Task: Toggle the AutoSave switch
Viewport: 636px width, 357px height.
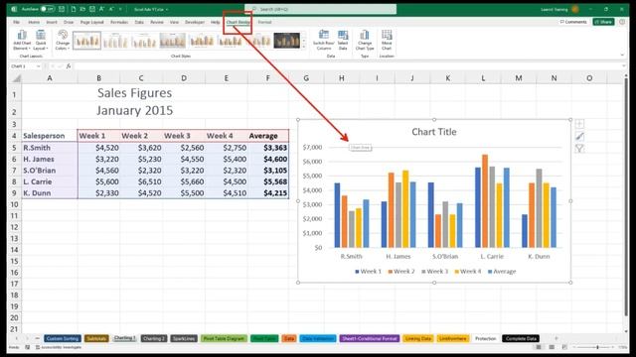Action: [x=48, y=9]
